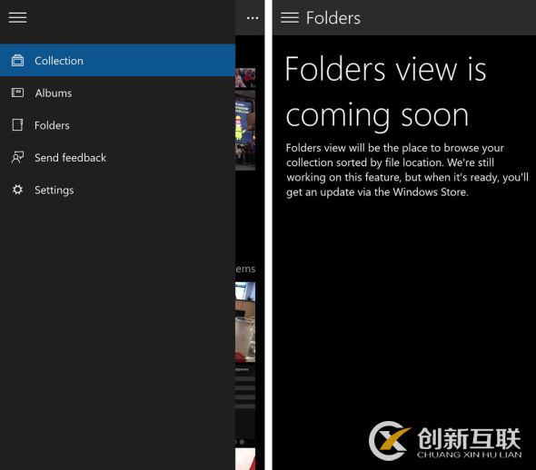Viewport: 536px width, 470px height.
Task: Click the 'Folders view is coming soon' heading
Action: (x=385, y=93)
